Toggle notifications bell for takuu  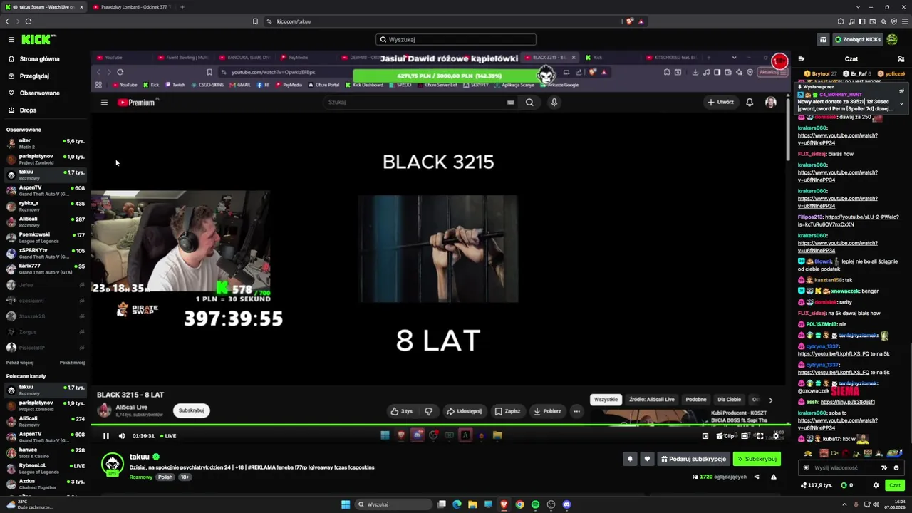click(630, 459)
